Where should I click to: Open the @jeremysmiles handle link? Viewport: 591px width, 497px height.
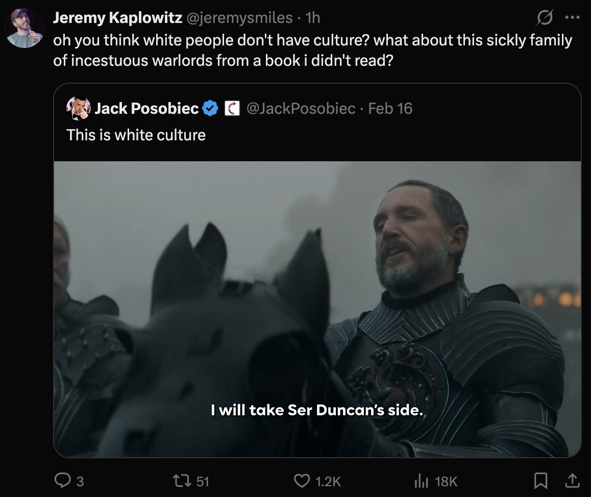pyautogui.click(x=239, y=18)
